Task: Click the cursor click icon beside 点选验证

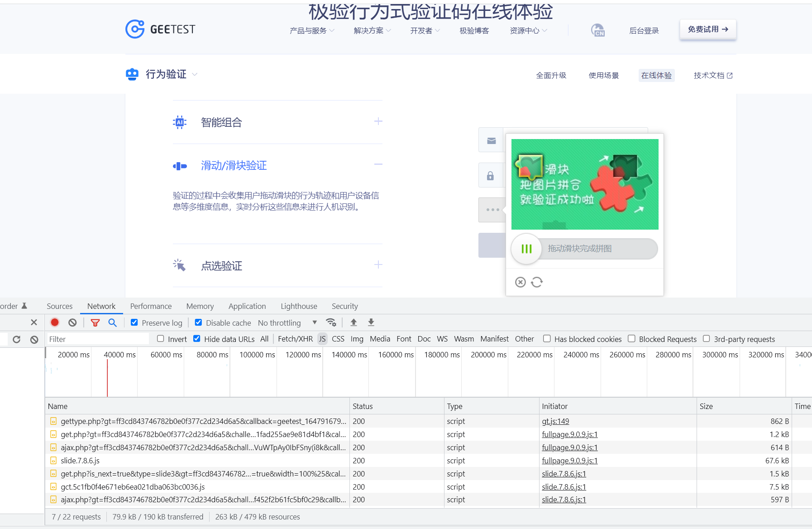Action: 179,265
